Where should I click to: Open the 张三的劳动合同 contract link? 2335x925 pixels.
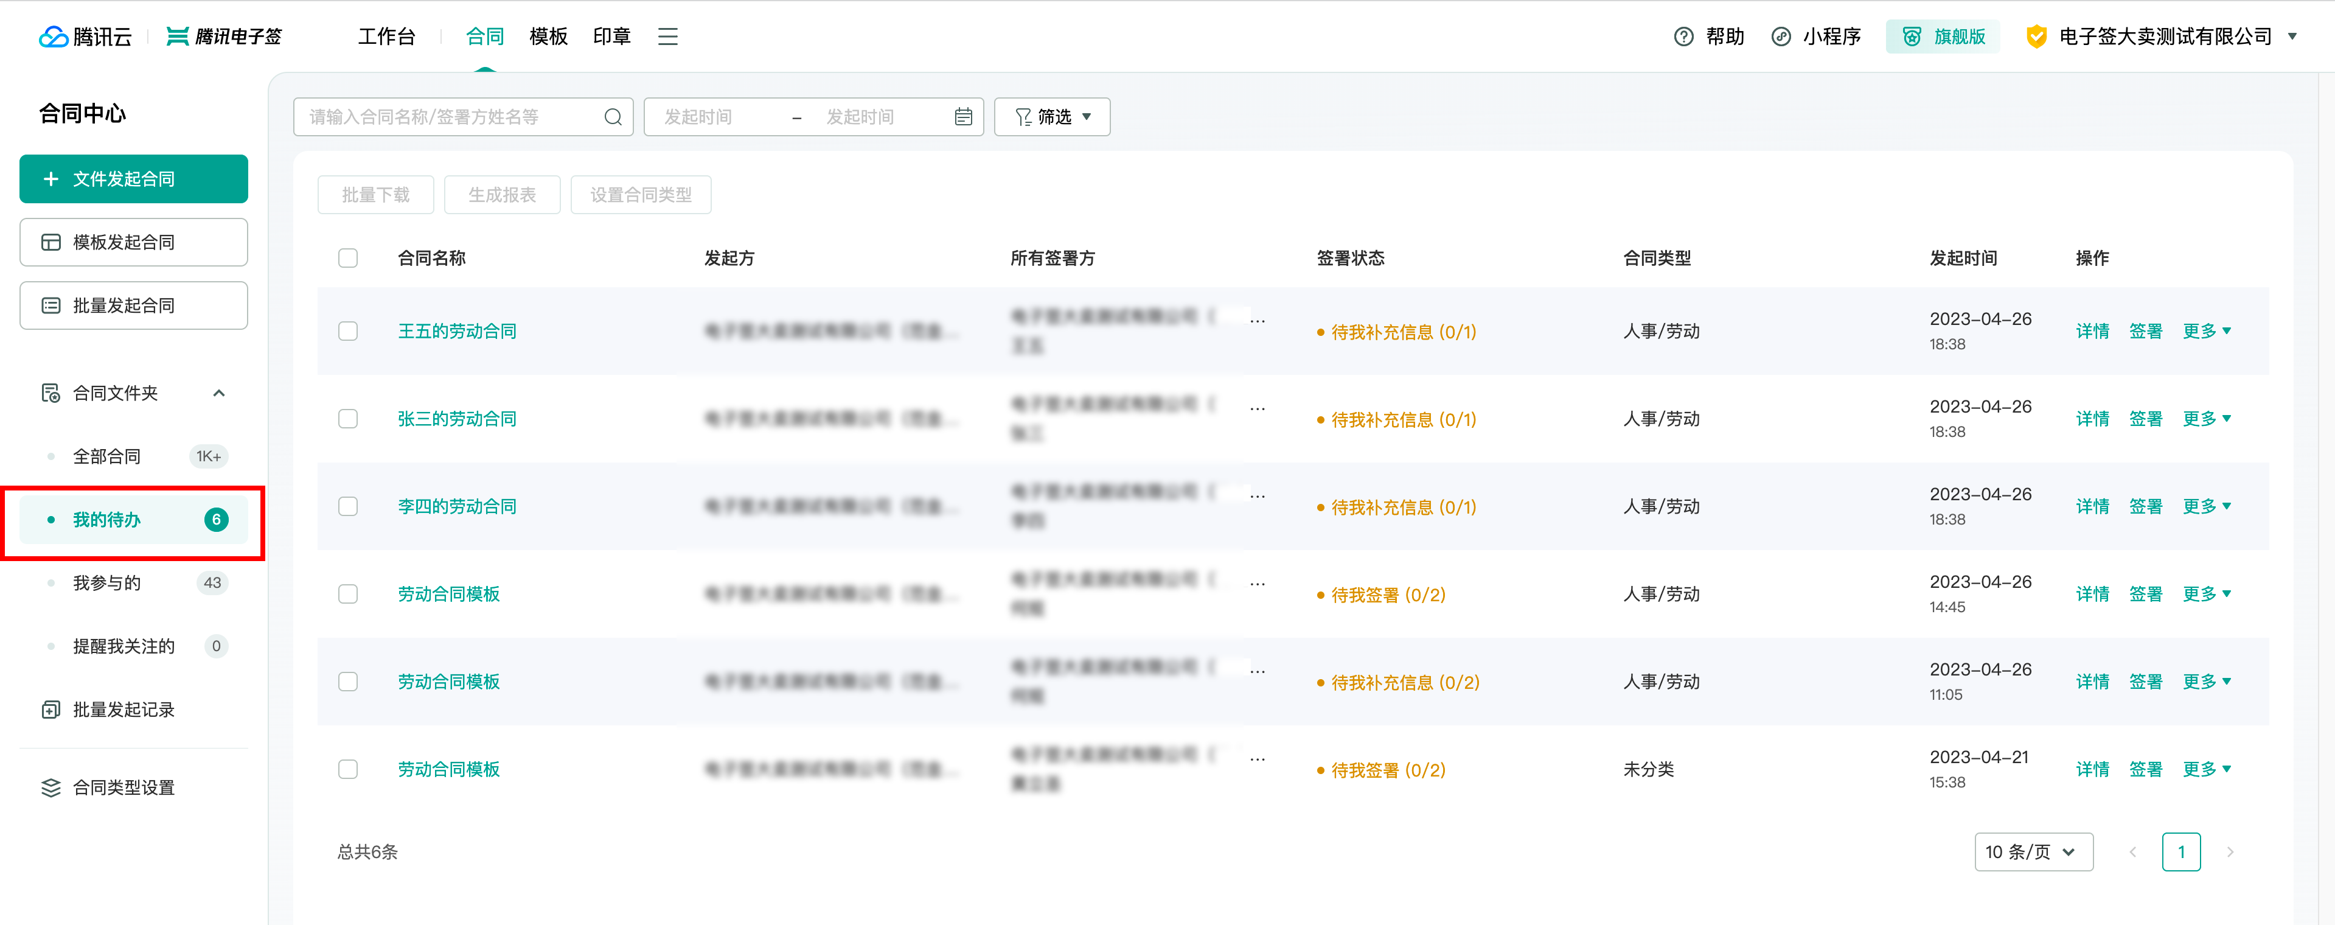click(x=457, y=418)
